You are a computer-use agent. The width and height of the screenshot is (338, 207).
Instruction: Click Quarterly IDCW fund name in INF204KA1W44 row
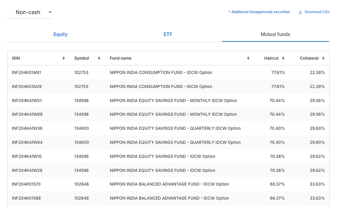click(175, 143)
